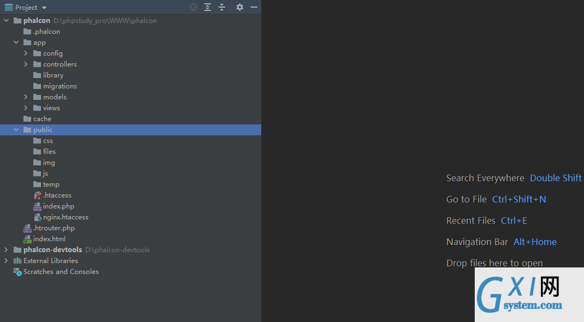Click the nginx.htaccess file icon

pos(37,217)
